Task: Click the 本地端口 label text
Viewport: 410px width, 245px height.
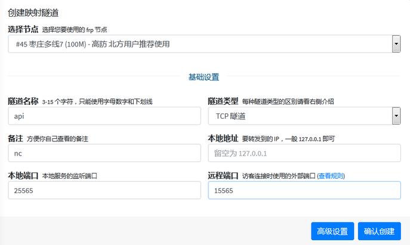Action: (23, 176)
